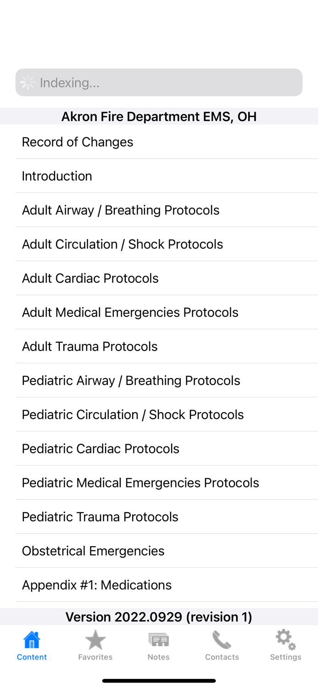Tap the Indexing progress spinner
This screenshot has height=689, width=318.
click(x=28, y=82)
